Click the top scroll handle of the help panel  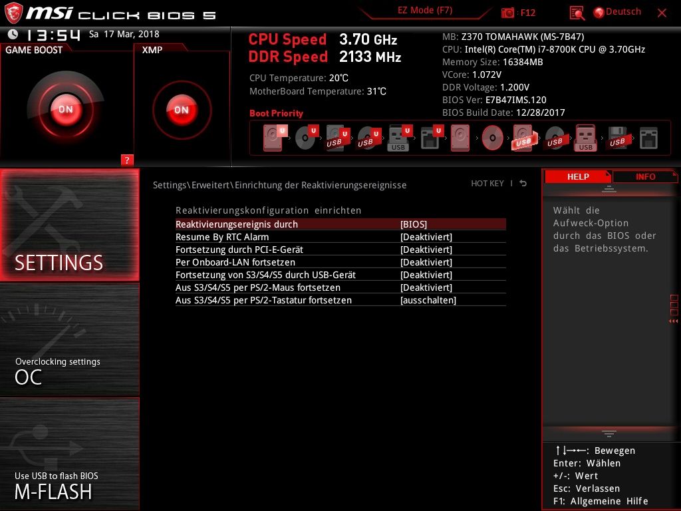[x=609, y=188]
